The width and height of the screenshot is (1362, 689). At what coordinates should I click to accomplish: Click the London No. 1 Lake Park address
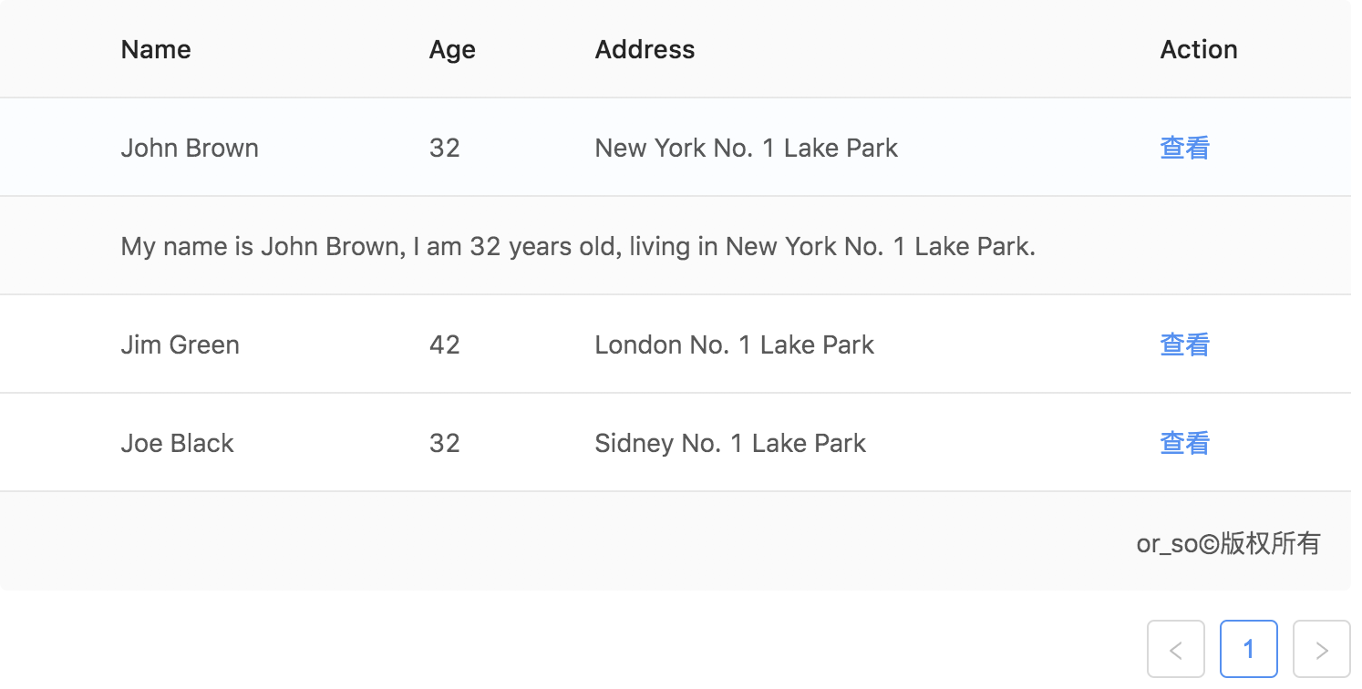[x=734, y=344]
